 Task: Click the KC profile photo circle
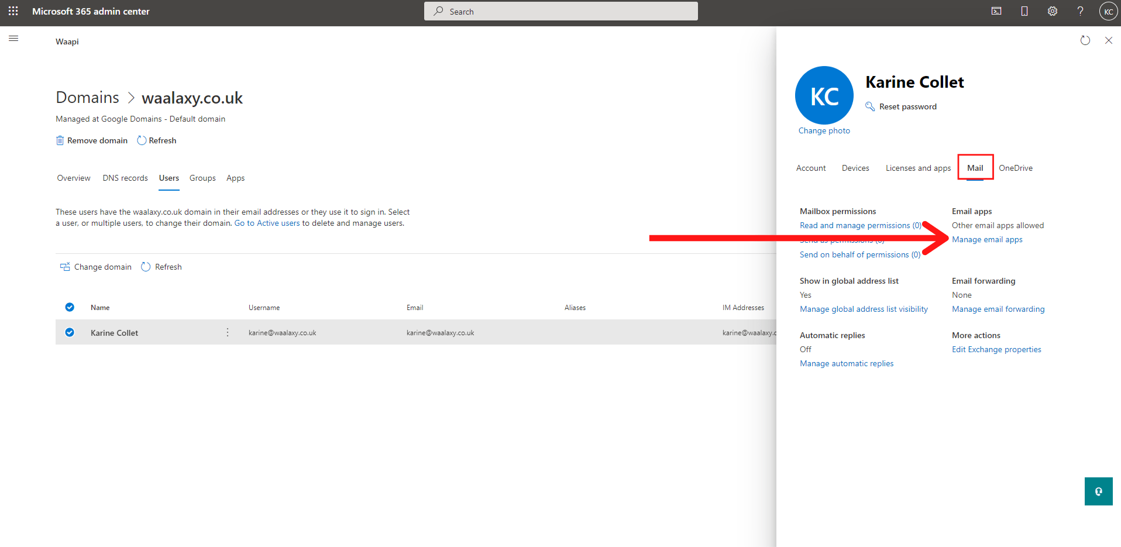pyautogui.click(x=824, y=95)
